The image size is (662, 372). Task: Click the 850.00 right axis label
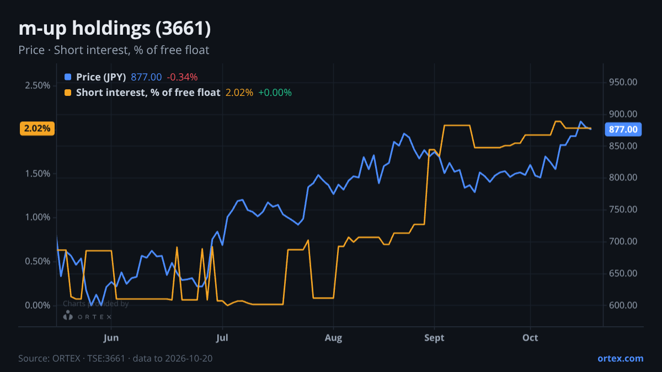pyautogui.click(x=623, y=146)
